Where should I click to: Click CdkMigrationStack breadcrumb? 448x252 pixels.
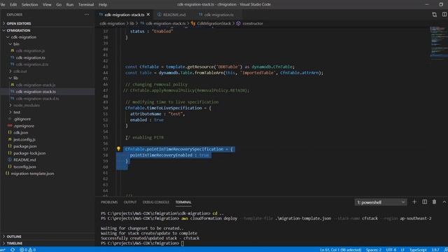coord(213,23)
